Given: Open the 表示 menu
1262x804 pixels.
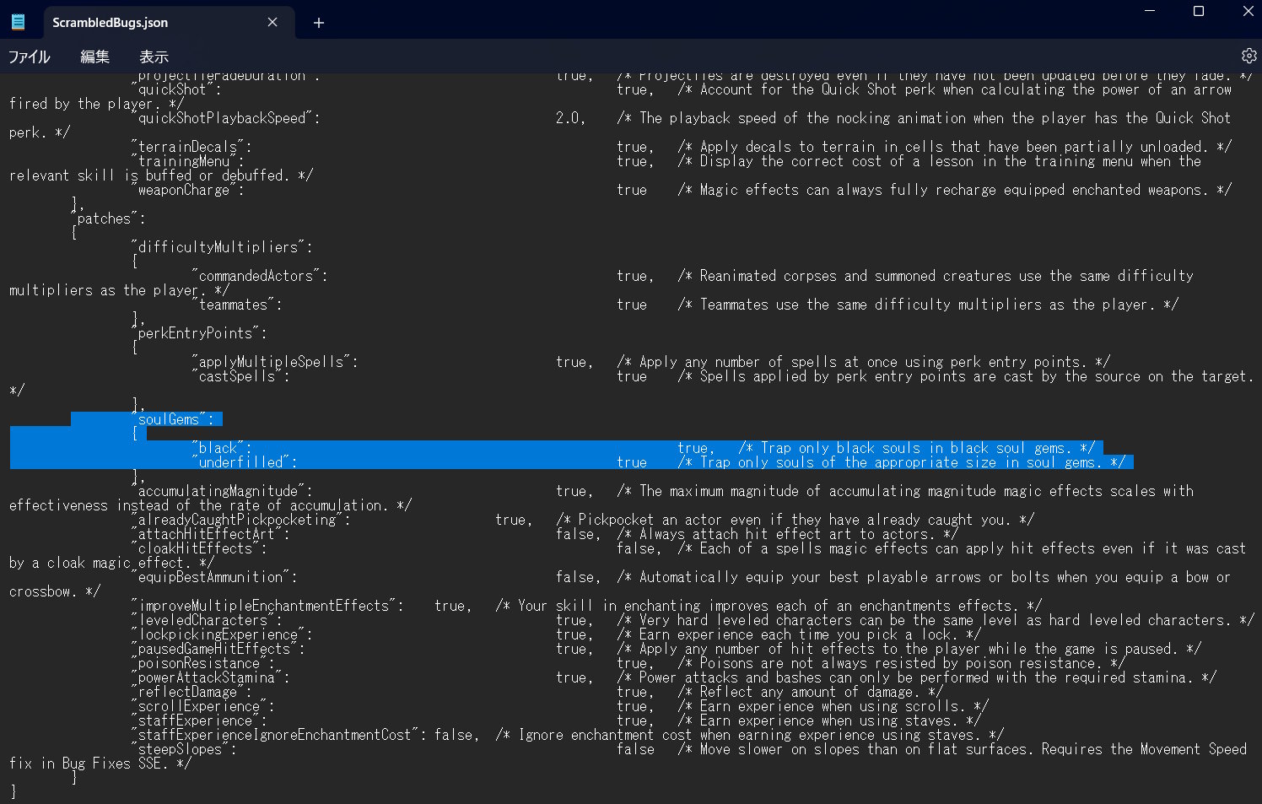Looking at the screenshot, I should click(x=154, y=57).
